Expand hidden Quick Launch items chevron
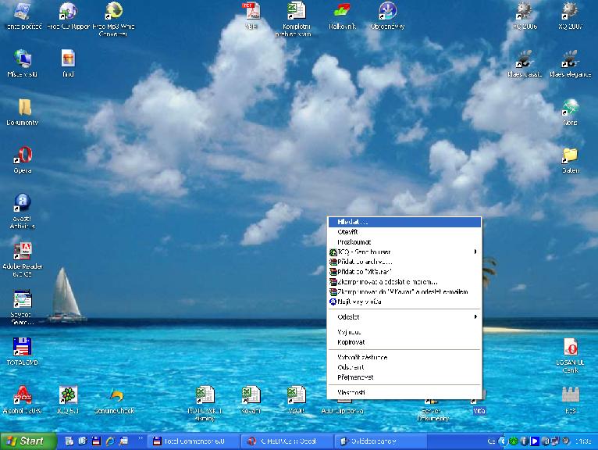The image size is (598, 450). pyautogui.click(x=141, y=437)
